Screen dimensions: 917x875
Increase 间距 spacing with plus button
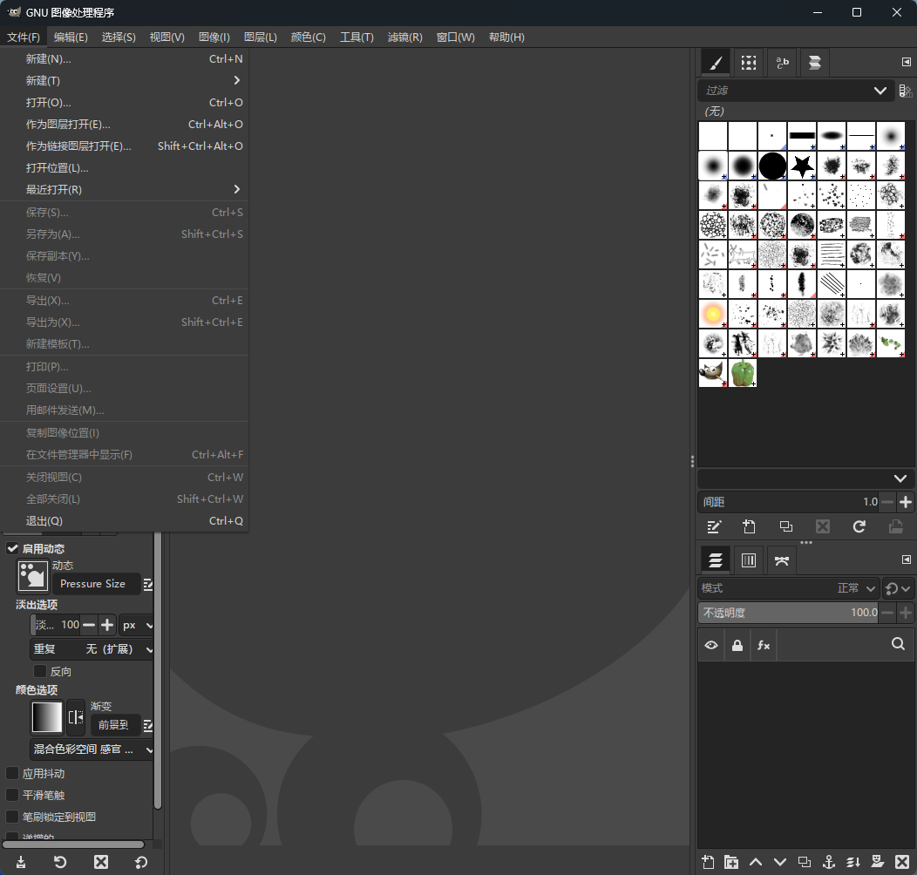coord(906,502)
